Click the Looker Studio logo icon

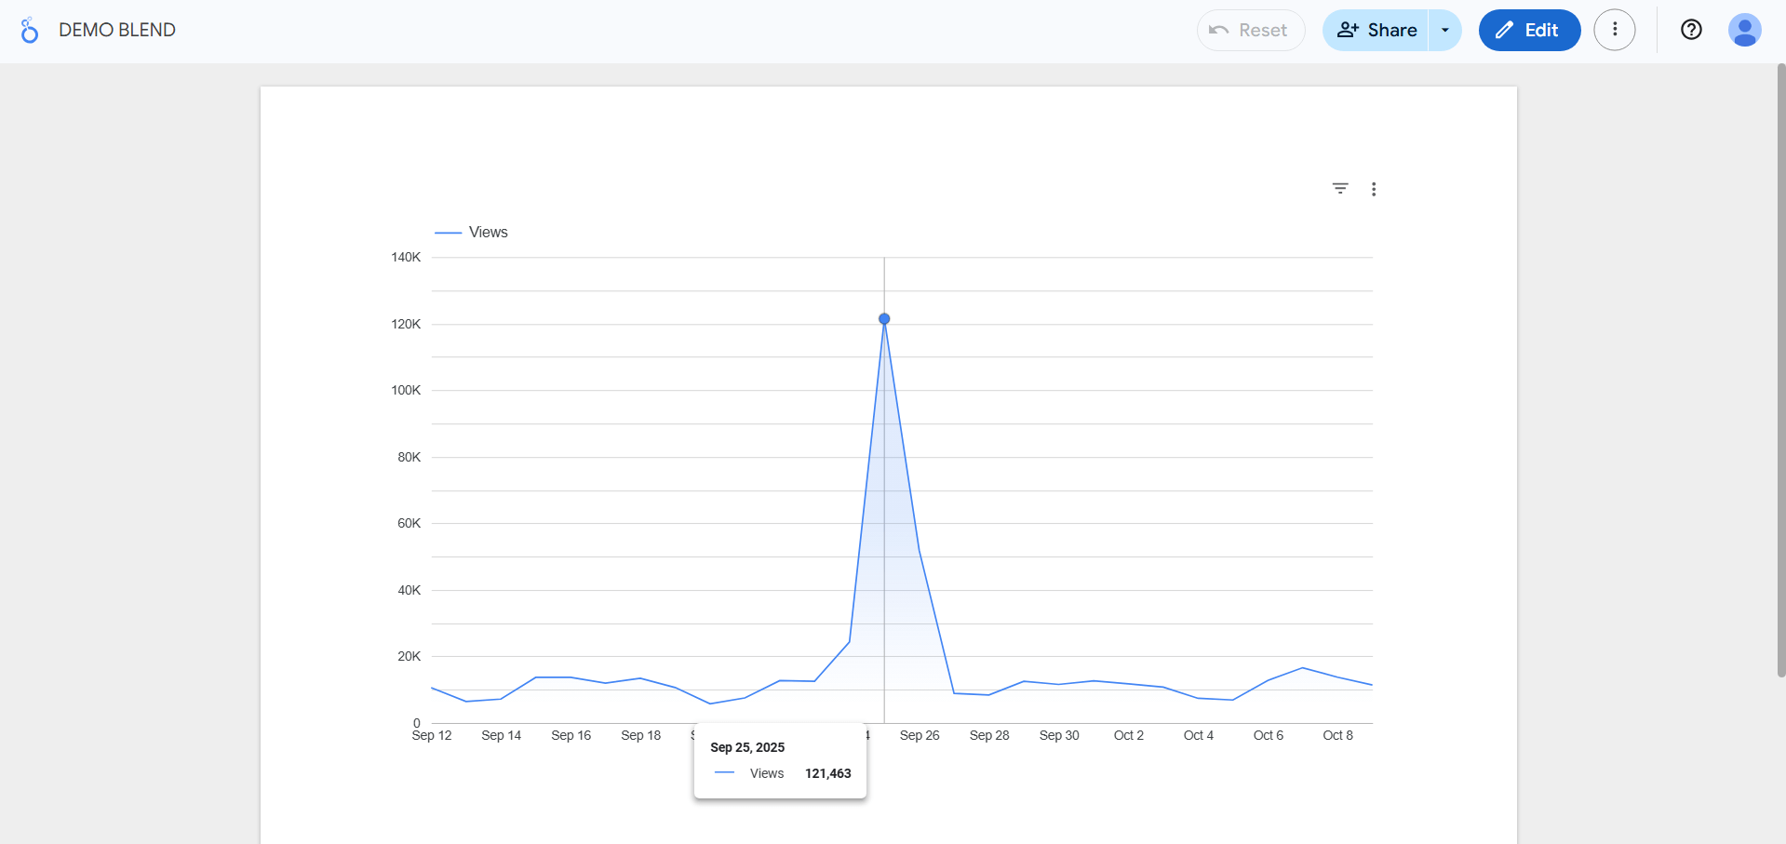[30, 31]
